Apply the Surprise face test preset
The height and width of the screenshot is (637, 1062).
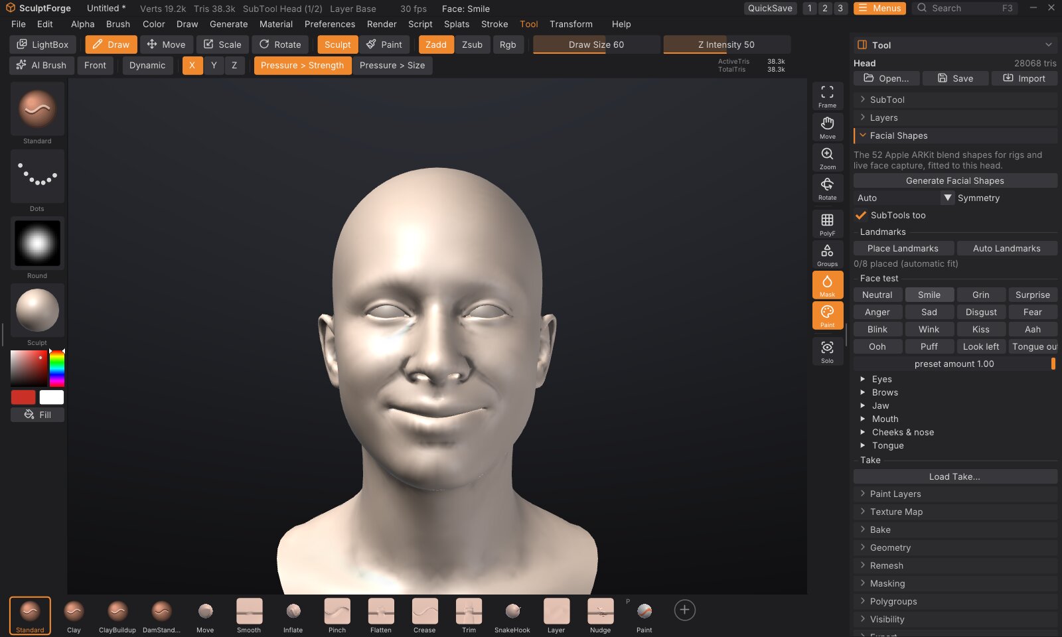pos(1033,295)
